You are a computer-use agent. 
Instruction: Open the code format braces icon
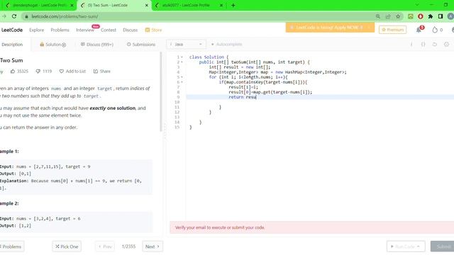(423, 44)
